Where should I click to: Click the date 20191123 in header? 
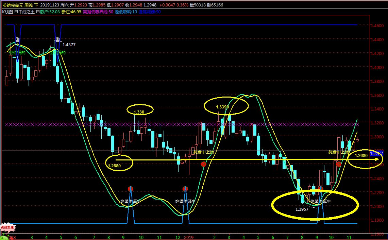coord(50,5)
